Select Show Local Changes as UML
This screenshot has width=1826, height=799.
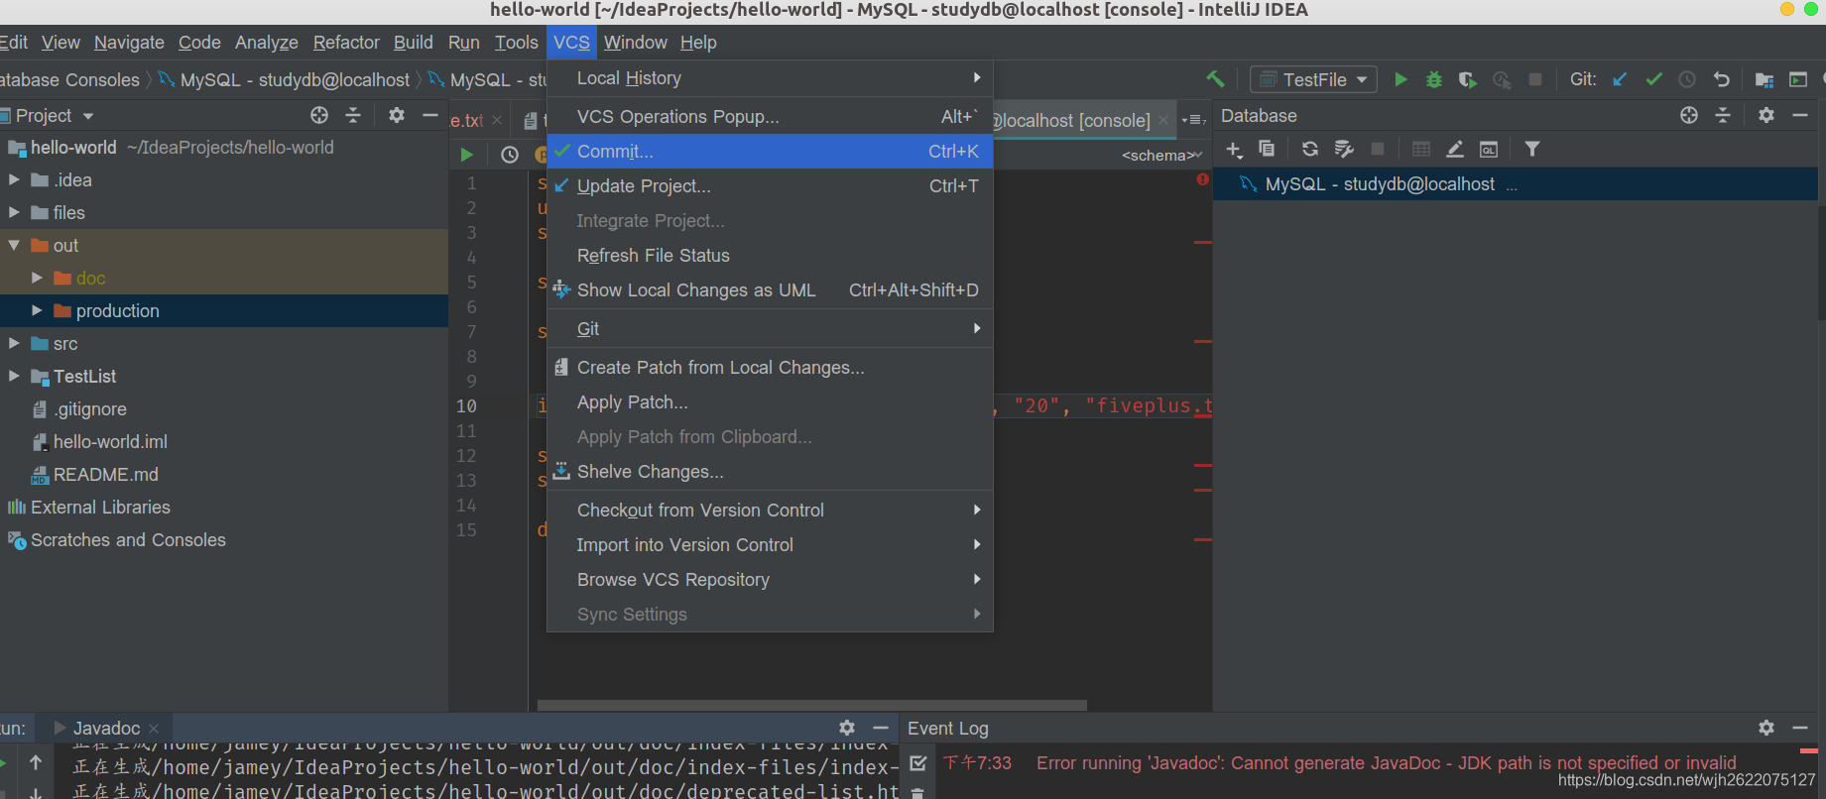coord(770,289)
